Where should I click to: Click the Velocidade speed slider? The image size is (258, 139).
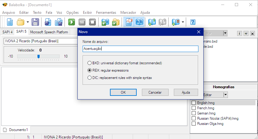coord(38,56)
